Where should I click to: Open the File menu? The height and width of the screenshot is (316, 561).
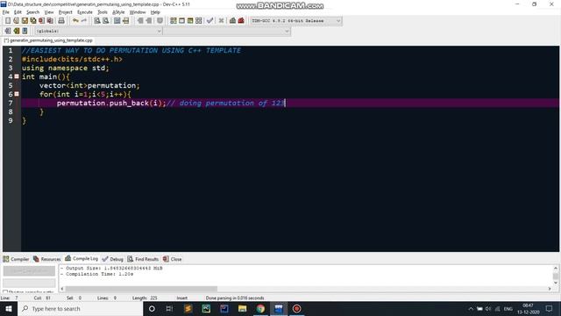tap(6, 12)
